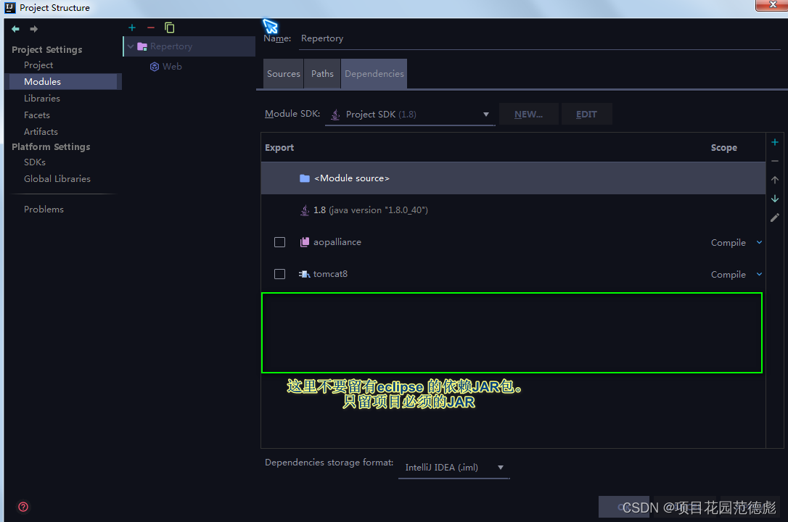Viewport: 788px width, 522px height.
Task: Open Facets in the sidebar
Action: (37, 115)
